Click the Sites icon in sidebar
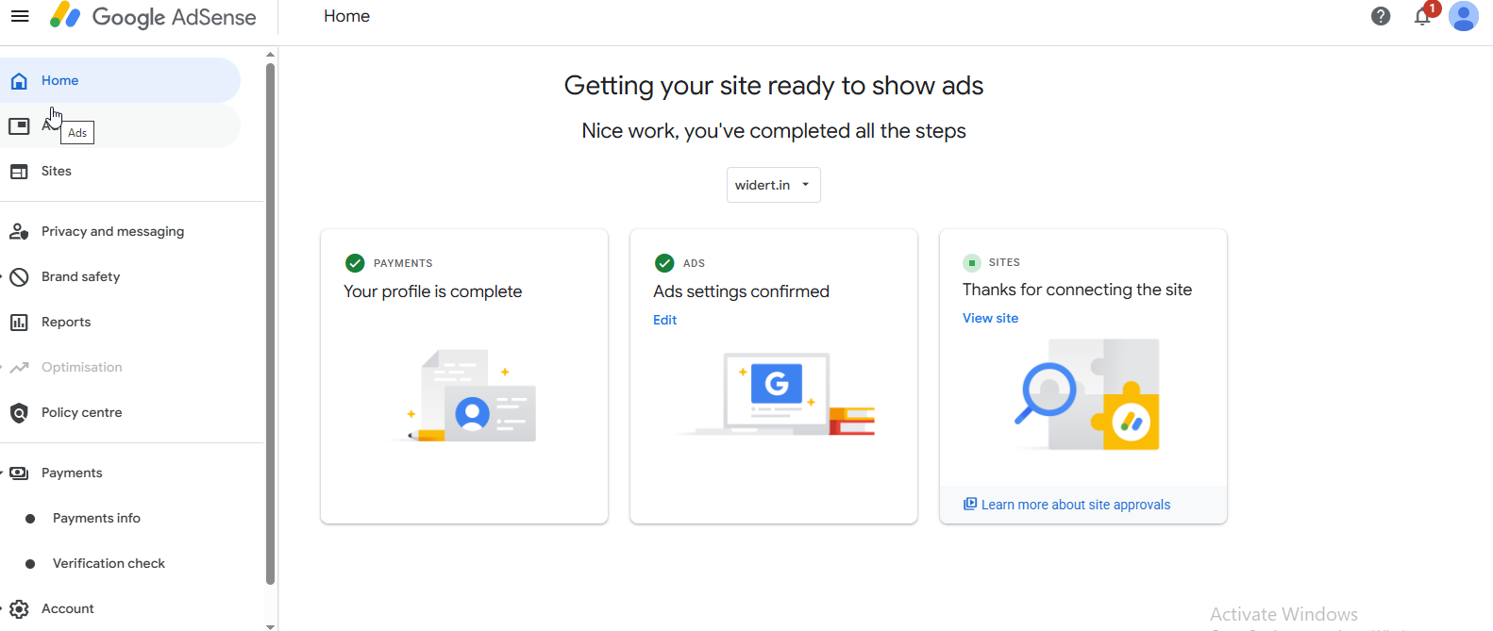This screenshot has height=631, width=1493. (x=19, y=172)
